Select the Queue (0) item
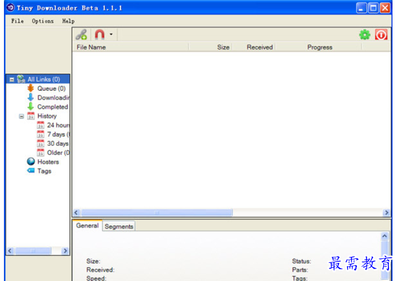 coord(51,88)
